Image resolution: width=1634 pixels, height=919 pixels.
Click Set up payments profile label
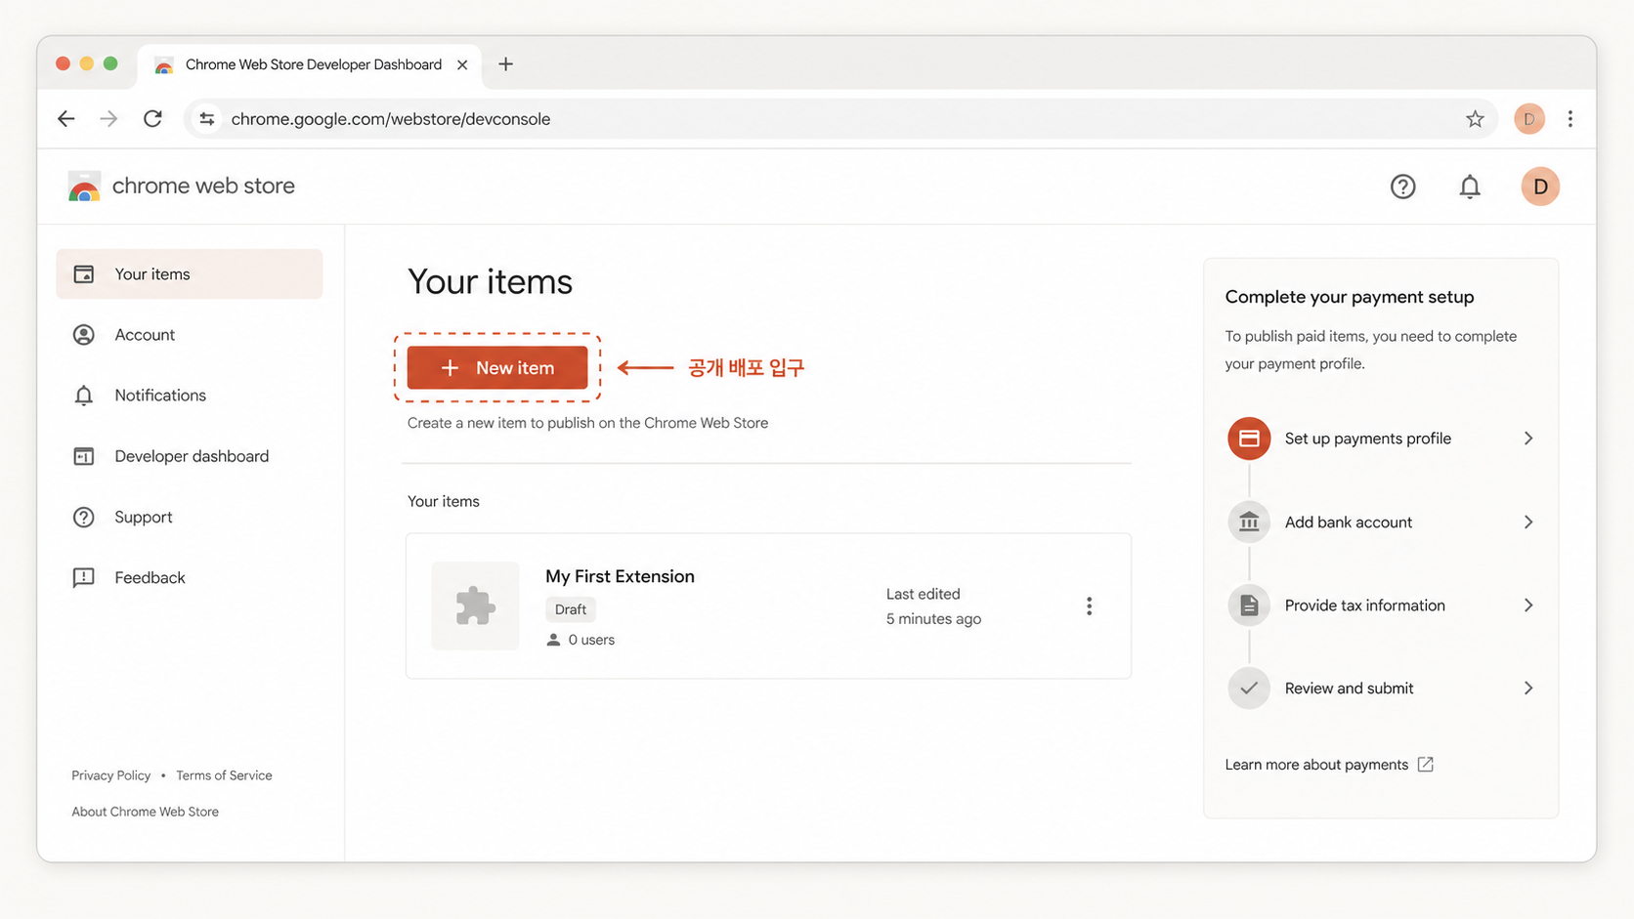point(1367,439)
